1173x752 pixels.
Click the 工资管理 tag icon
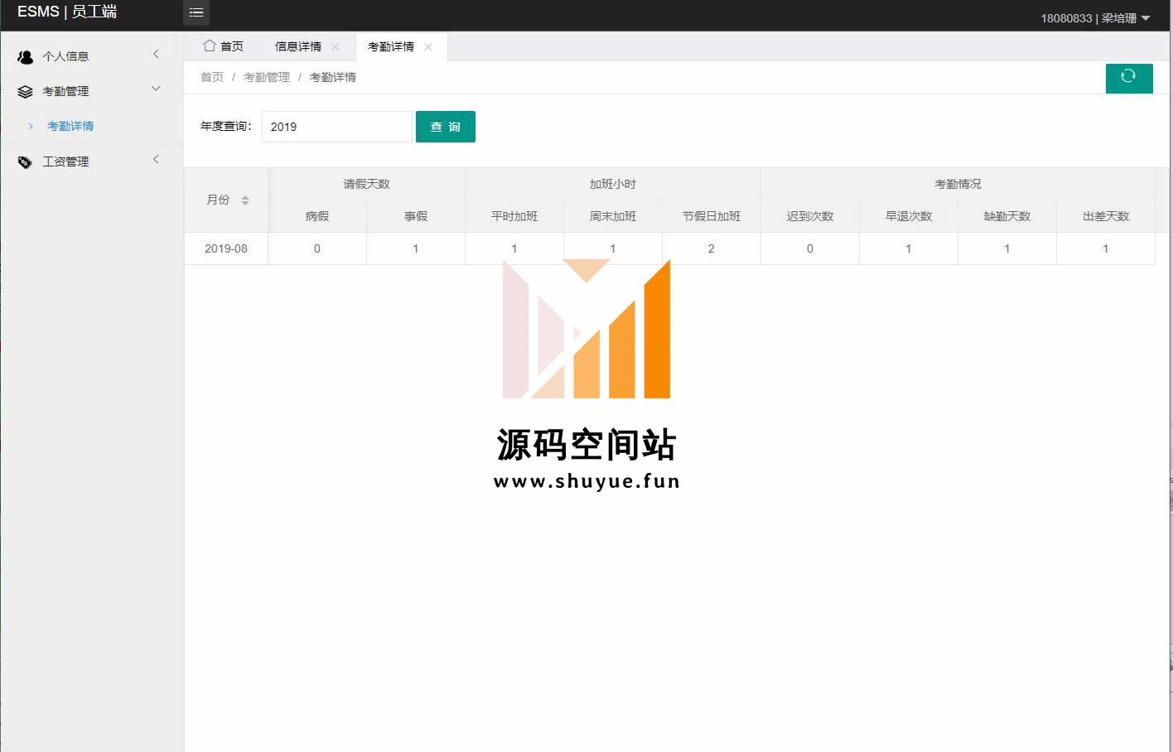[25, 162]
